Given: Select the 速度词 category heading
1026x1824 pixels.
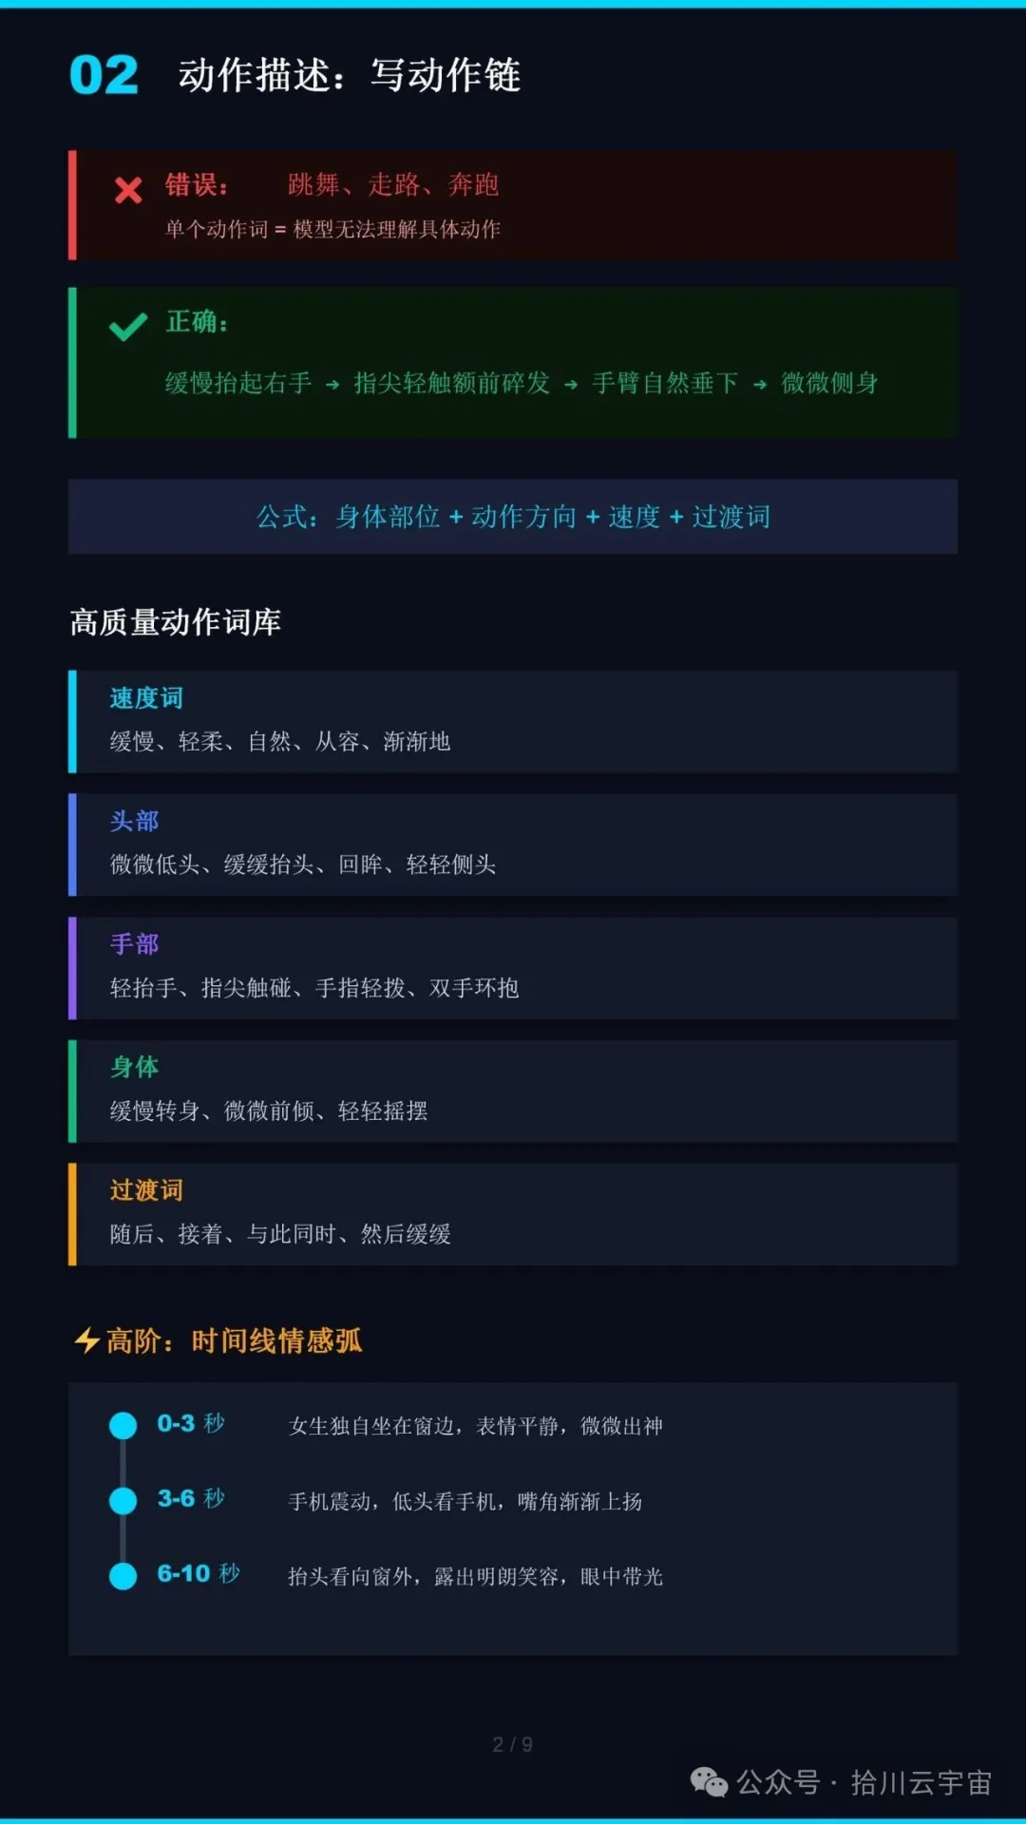Looking at the screenshot, I should 146,698.
